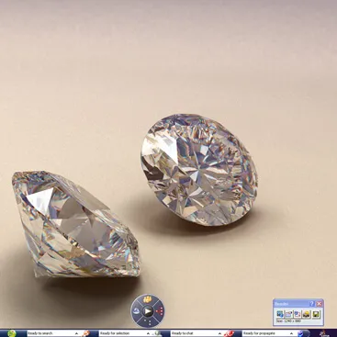The height and width of the screenshot is (337, 337).
Task: Expand the 'Ready to search' dropdown arrow
Action: tap(76, 333)
